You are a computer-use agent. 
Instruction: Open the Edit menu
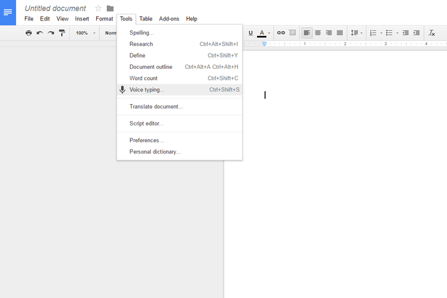(45, 19)
